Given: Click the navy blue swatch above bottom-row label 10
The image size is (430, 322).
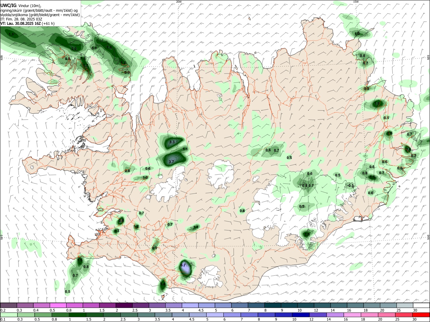Looking at the screenshot, I should (x=300, y=315).
